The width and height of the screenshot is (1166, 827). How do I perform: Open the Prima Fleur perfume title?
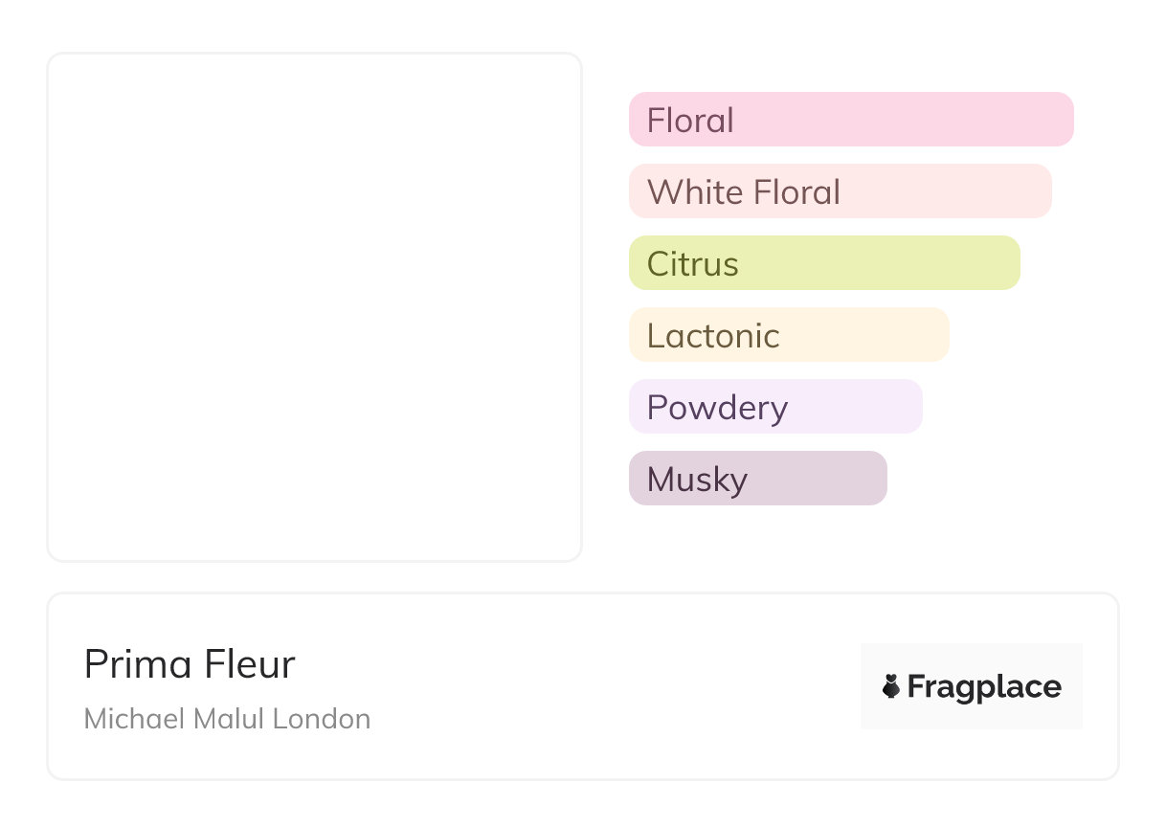190,664
